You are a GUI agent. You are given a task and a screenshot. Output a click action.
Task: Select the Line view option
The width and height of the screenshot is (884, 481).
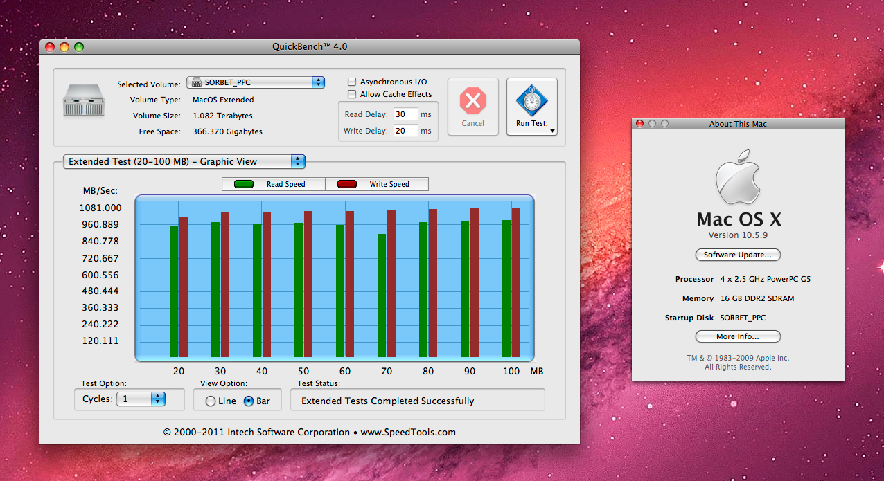pyautogui.click(x=211, y=401)
